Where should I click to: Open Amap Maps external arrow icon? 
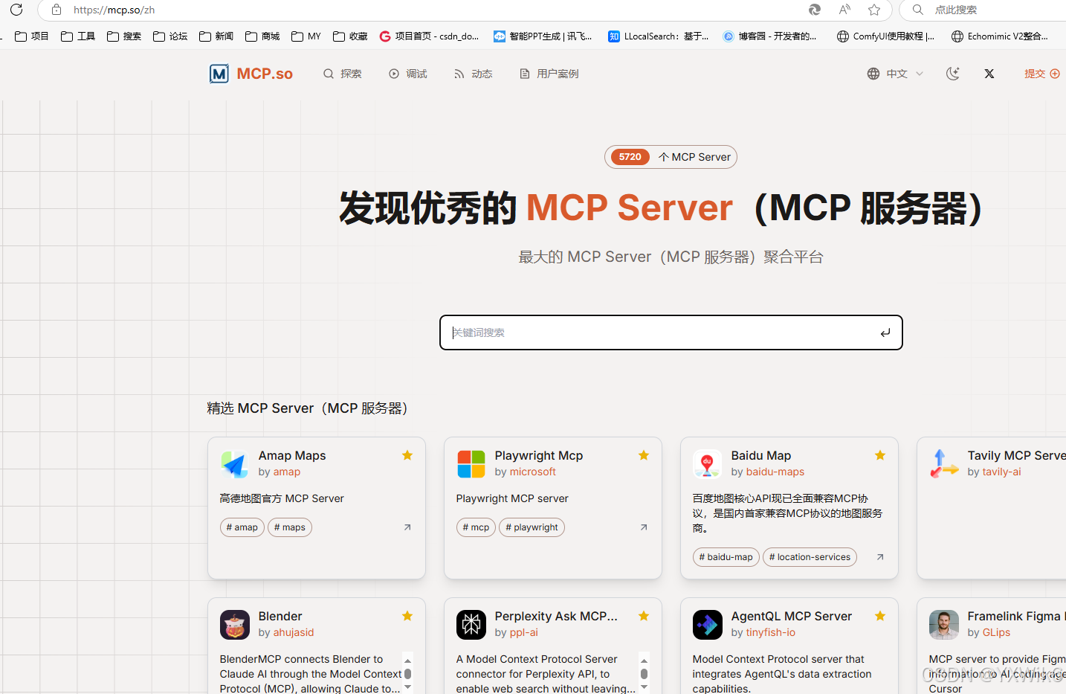click(x=407, y=527)
